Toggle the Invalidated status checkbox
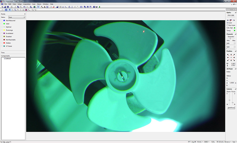The width and height of the screenshot is (237, 143). point(2,33)
